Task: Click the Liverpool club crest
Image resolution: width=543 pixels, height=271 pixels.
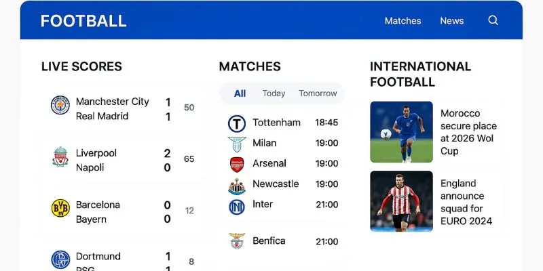Action: tap(60, 157)
